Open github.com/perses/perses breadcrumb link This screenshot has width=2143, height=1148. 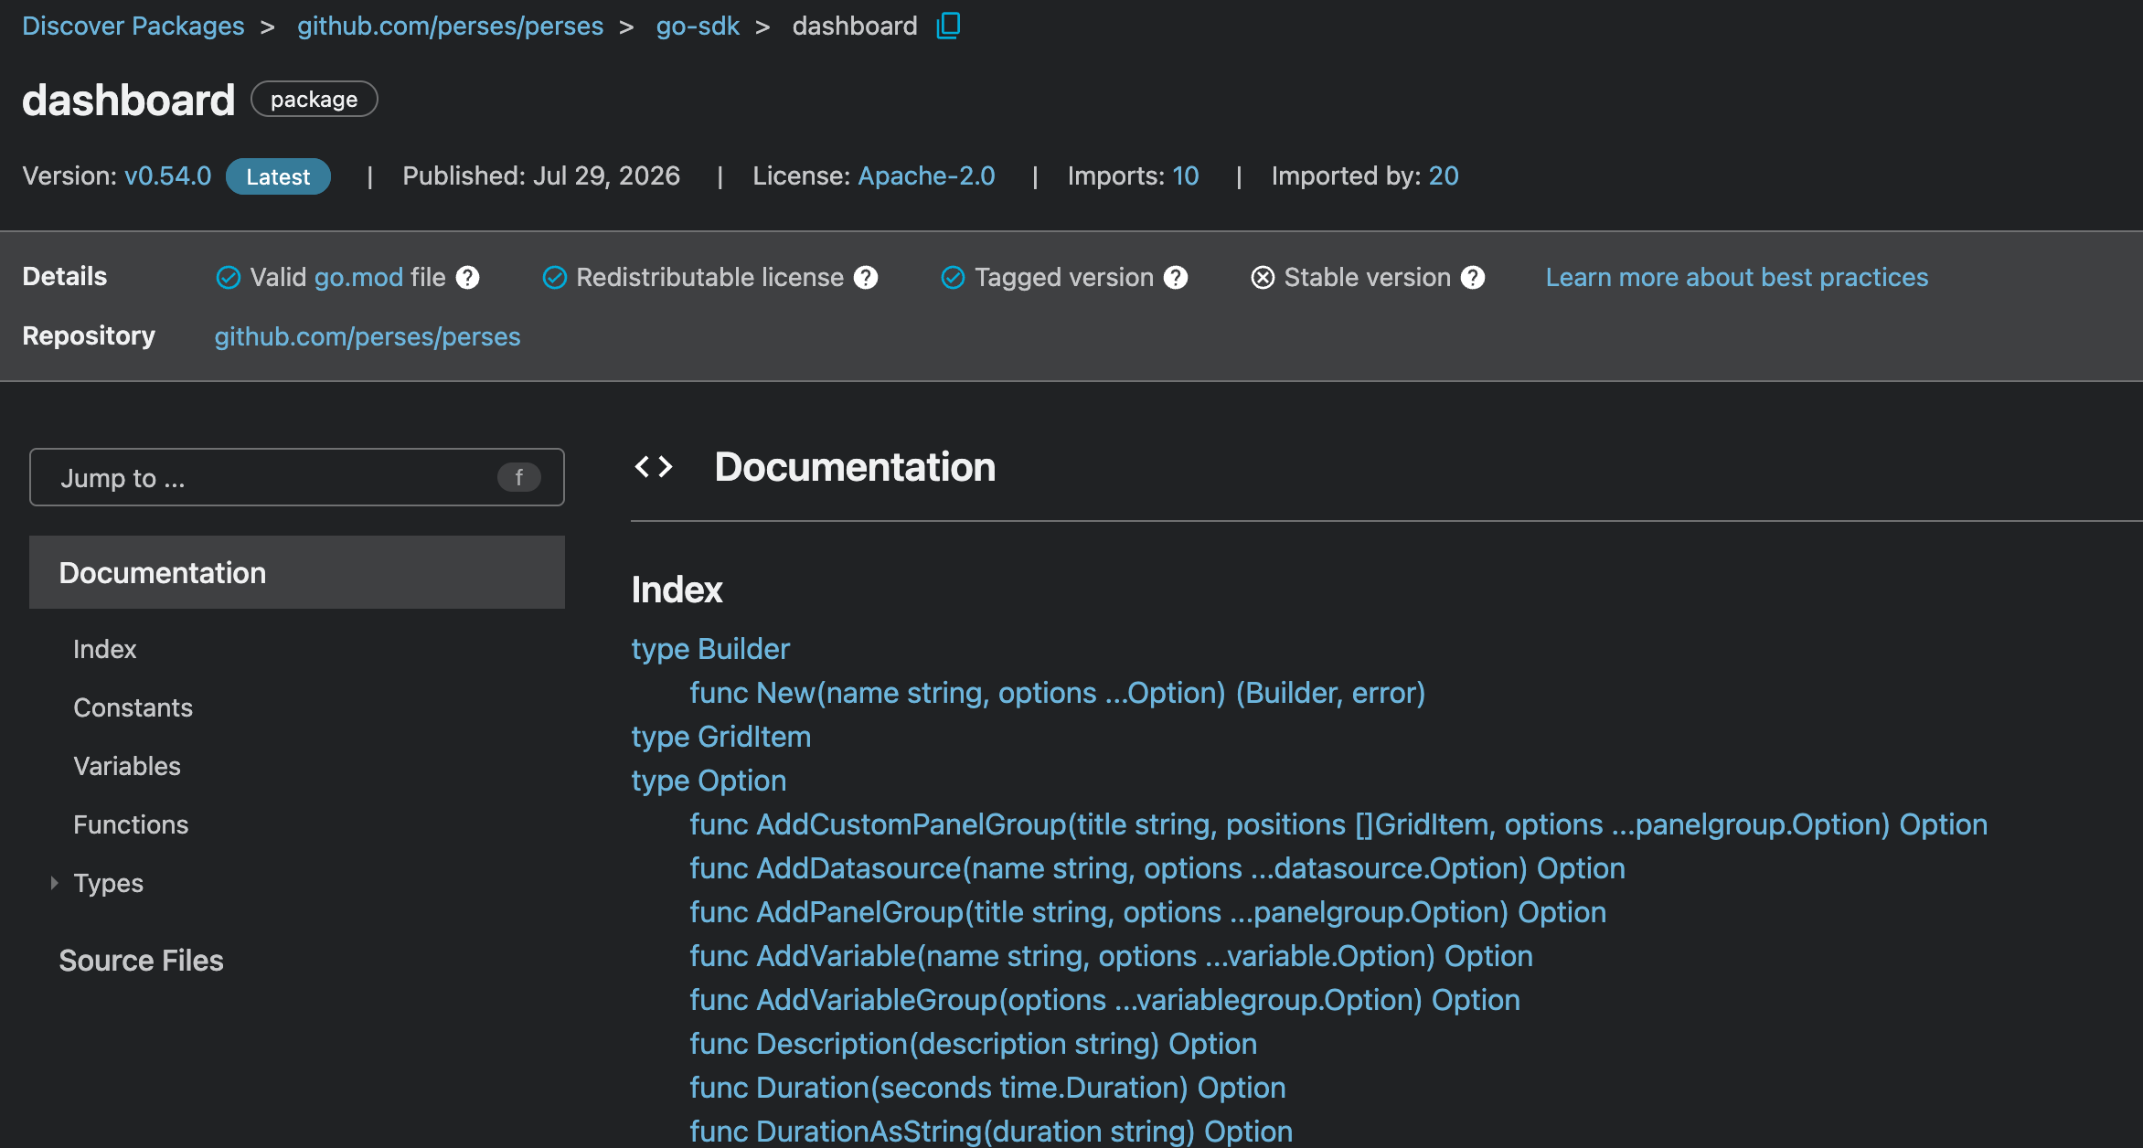(450, 26)
